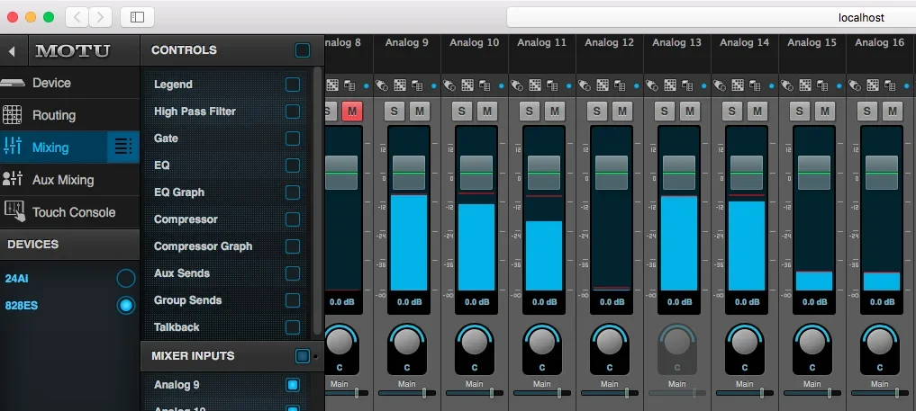Viewport: 916px width, 411px height.
Task: Click the Analog 15 pan knob
Action: tap(812, 342)
